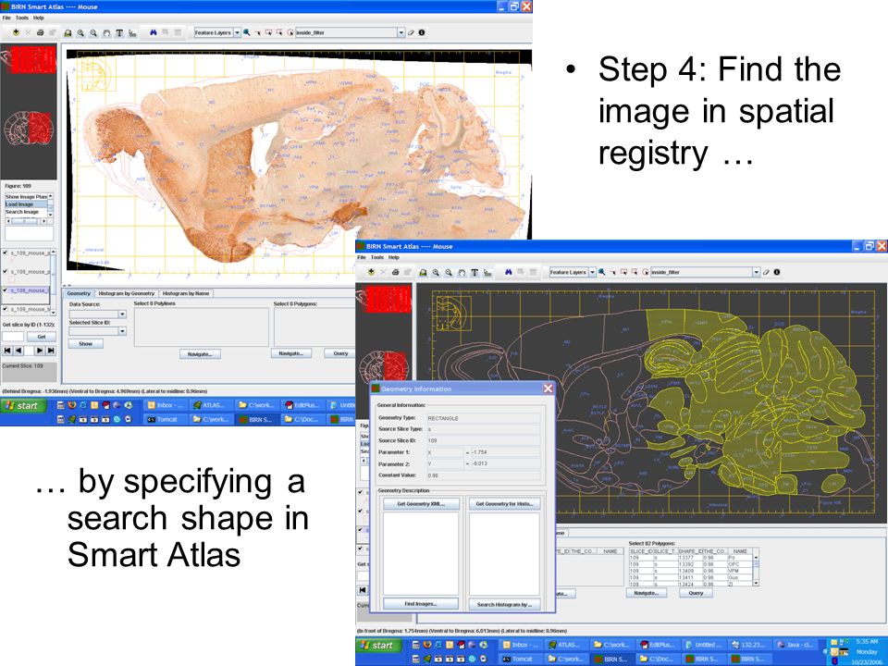This screenshot has height=666, width=888.
Task: Click the first-slice skip button in back window
Action: pyautogui.click(x=7, y=351)
